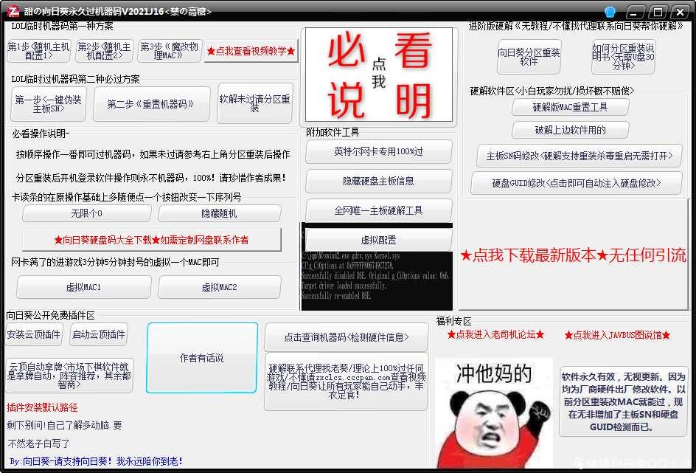The height and width of the screenshot is (473, 696).
Task: Click 必看操作说明 label text
Action: pyautogui.click(x=41, y=134)
